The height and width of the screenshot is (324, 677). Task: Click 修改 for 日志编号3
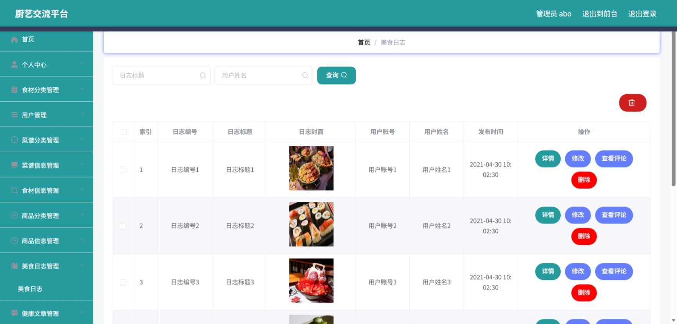click(578, 271)
